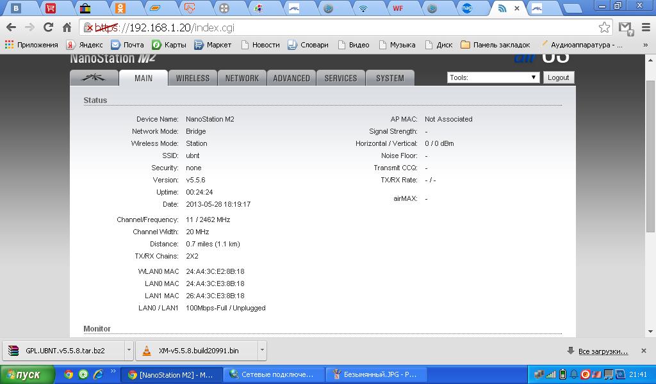This screenshot has height=384, width=656.
Task: Open the Почта bookmark
Action: coord(127,45)
